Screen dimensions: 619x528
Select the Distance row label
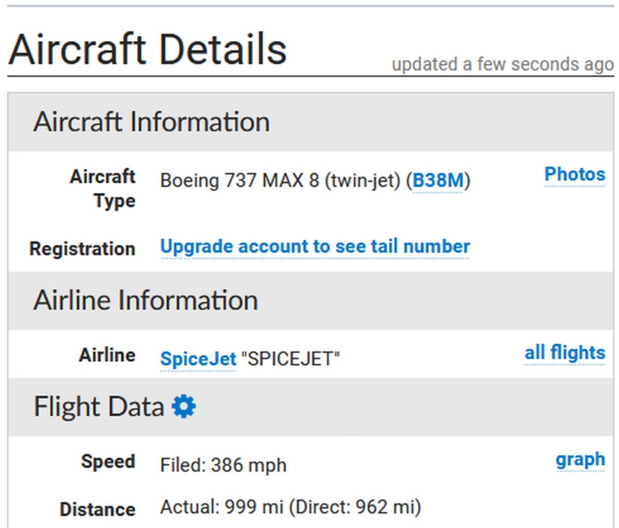[97, 509]
